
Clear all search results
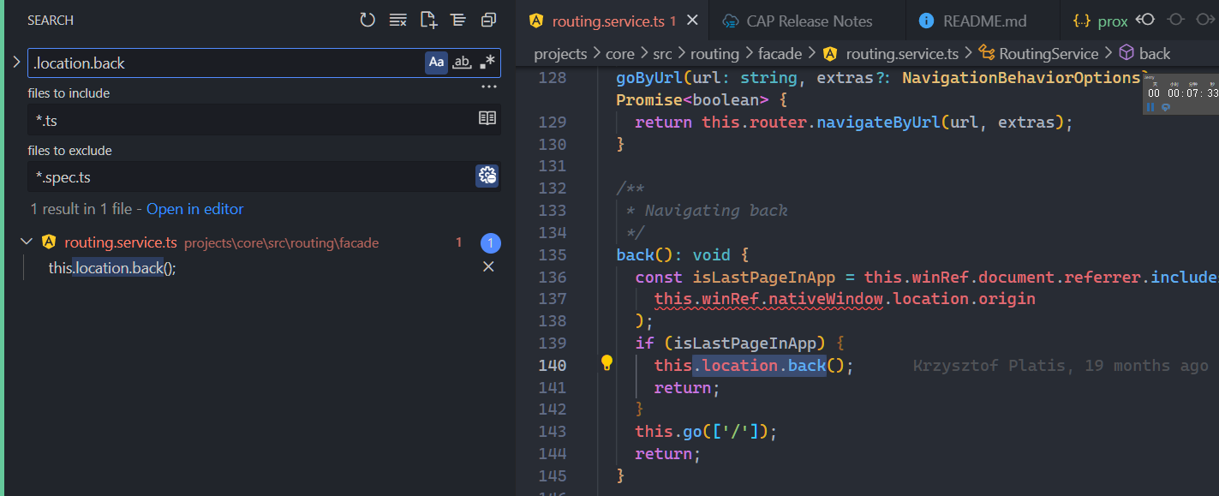pyautogui.click(x=397, y=20)
